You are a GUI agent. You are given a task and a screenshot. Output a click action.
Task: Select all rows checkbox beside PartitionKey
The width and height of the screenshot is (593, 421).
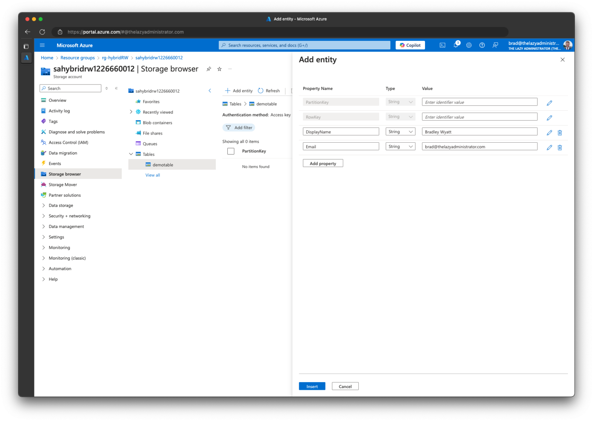point(231,151)
